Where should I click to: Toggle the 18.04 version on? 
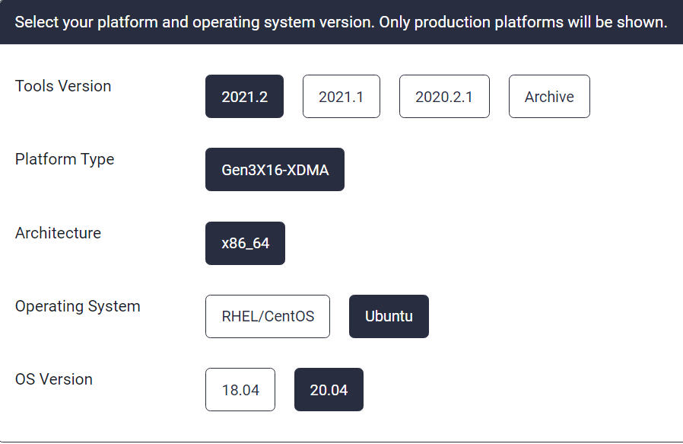pos(240,389)
